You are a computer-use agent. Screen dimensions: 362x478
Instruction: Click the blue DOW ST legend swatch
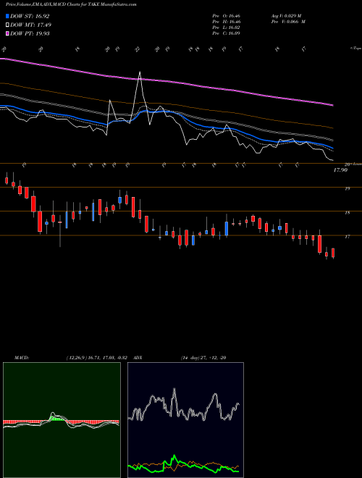point(8,16)
